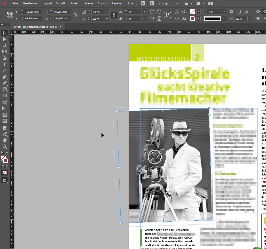
Task: Open the vertical scale percentage dropdown
Action: 107,19
